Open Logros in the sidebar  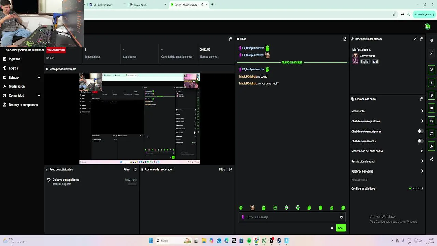coord(13,68)
